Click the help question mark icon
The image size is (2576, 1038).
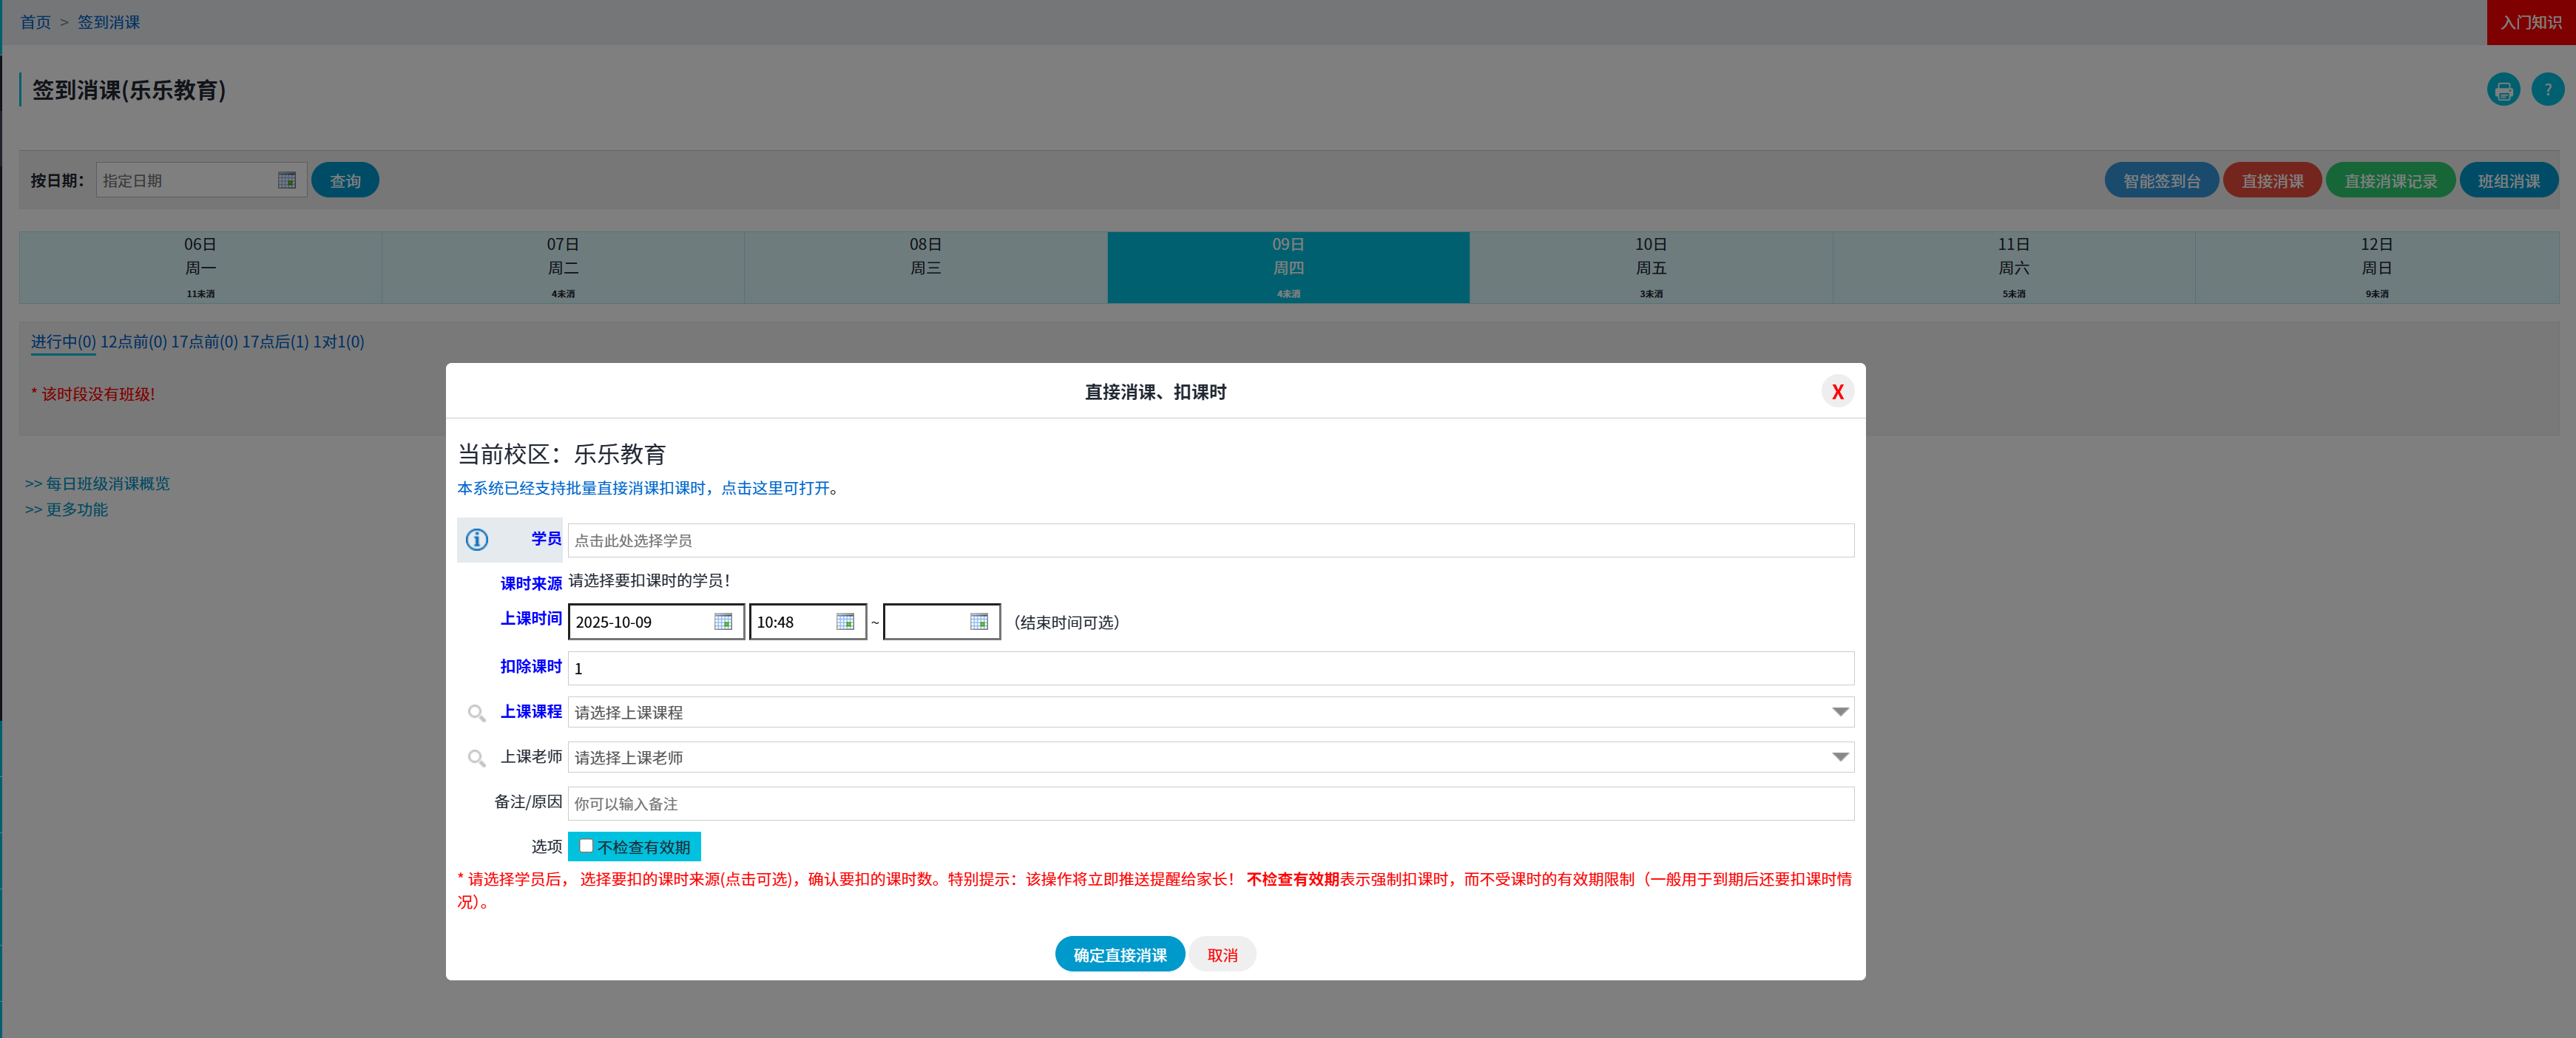tap(2547, 90)
